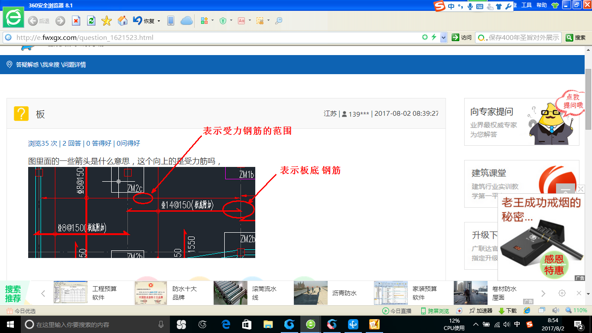Expand the screenshot tool dropdown arrow
Screen dimensions: 592x333
(268, 20)
